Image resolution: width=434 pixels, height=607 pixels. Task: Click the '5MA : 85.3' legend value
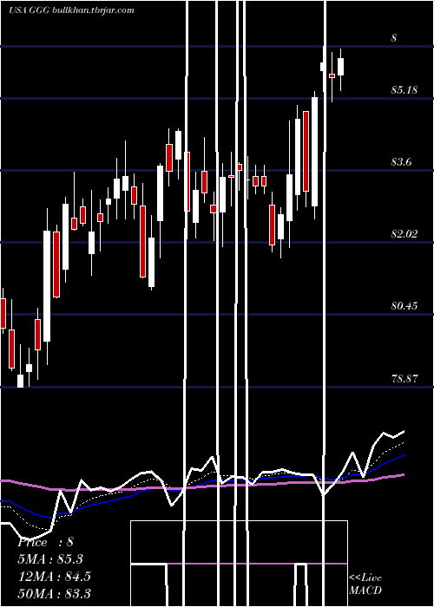[x=50, y=559]
